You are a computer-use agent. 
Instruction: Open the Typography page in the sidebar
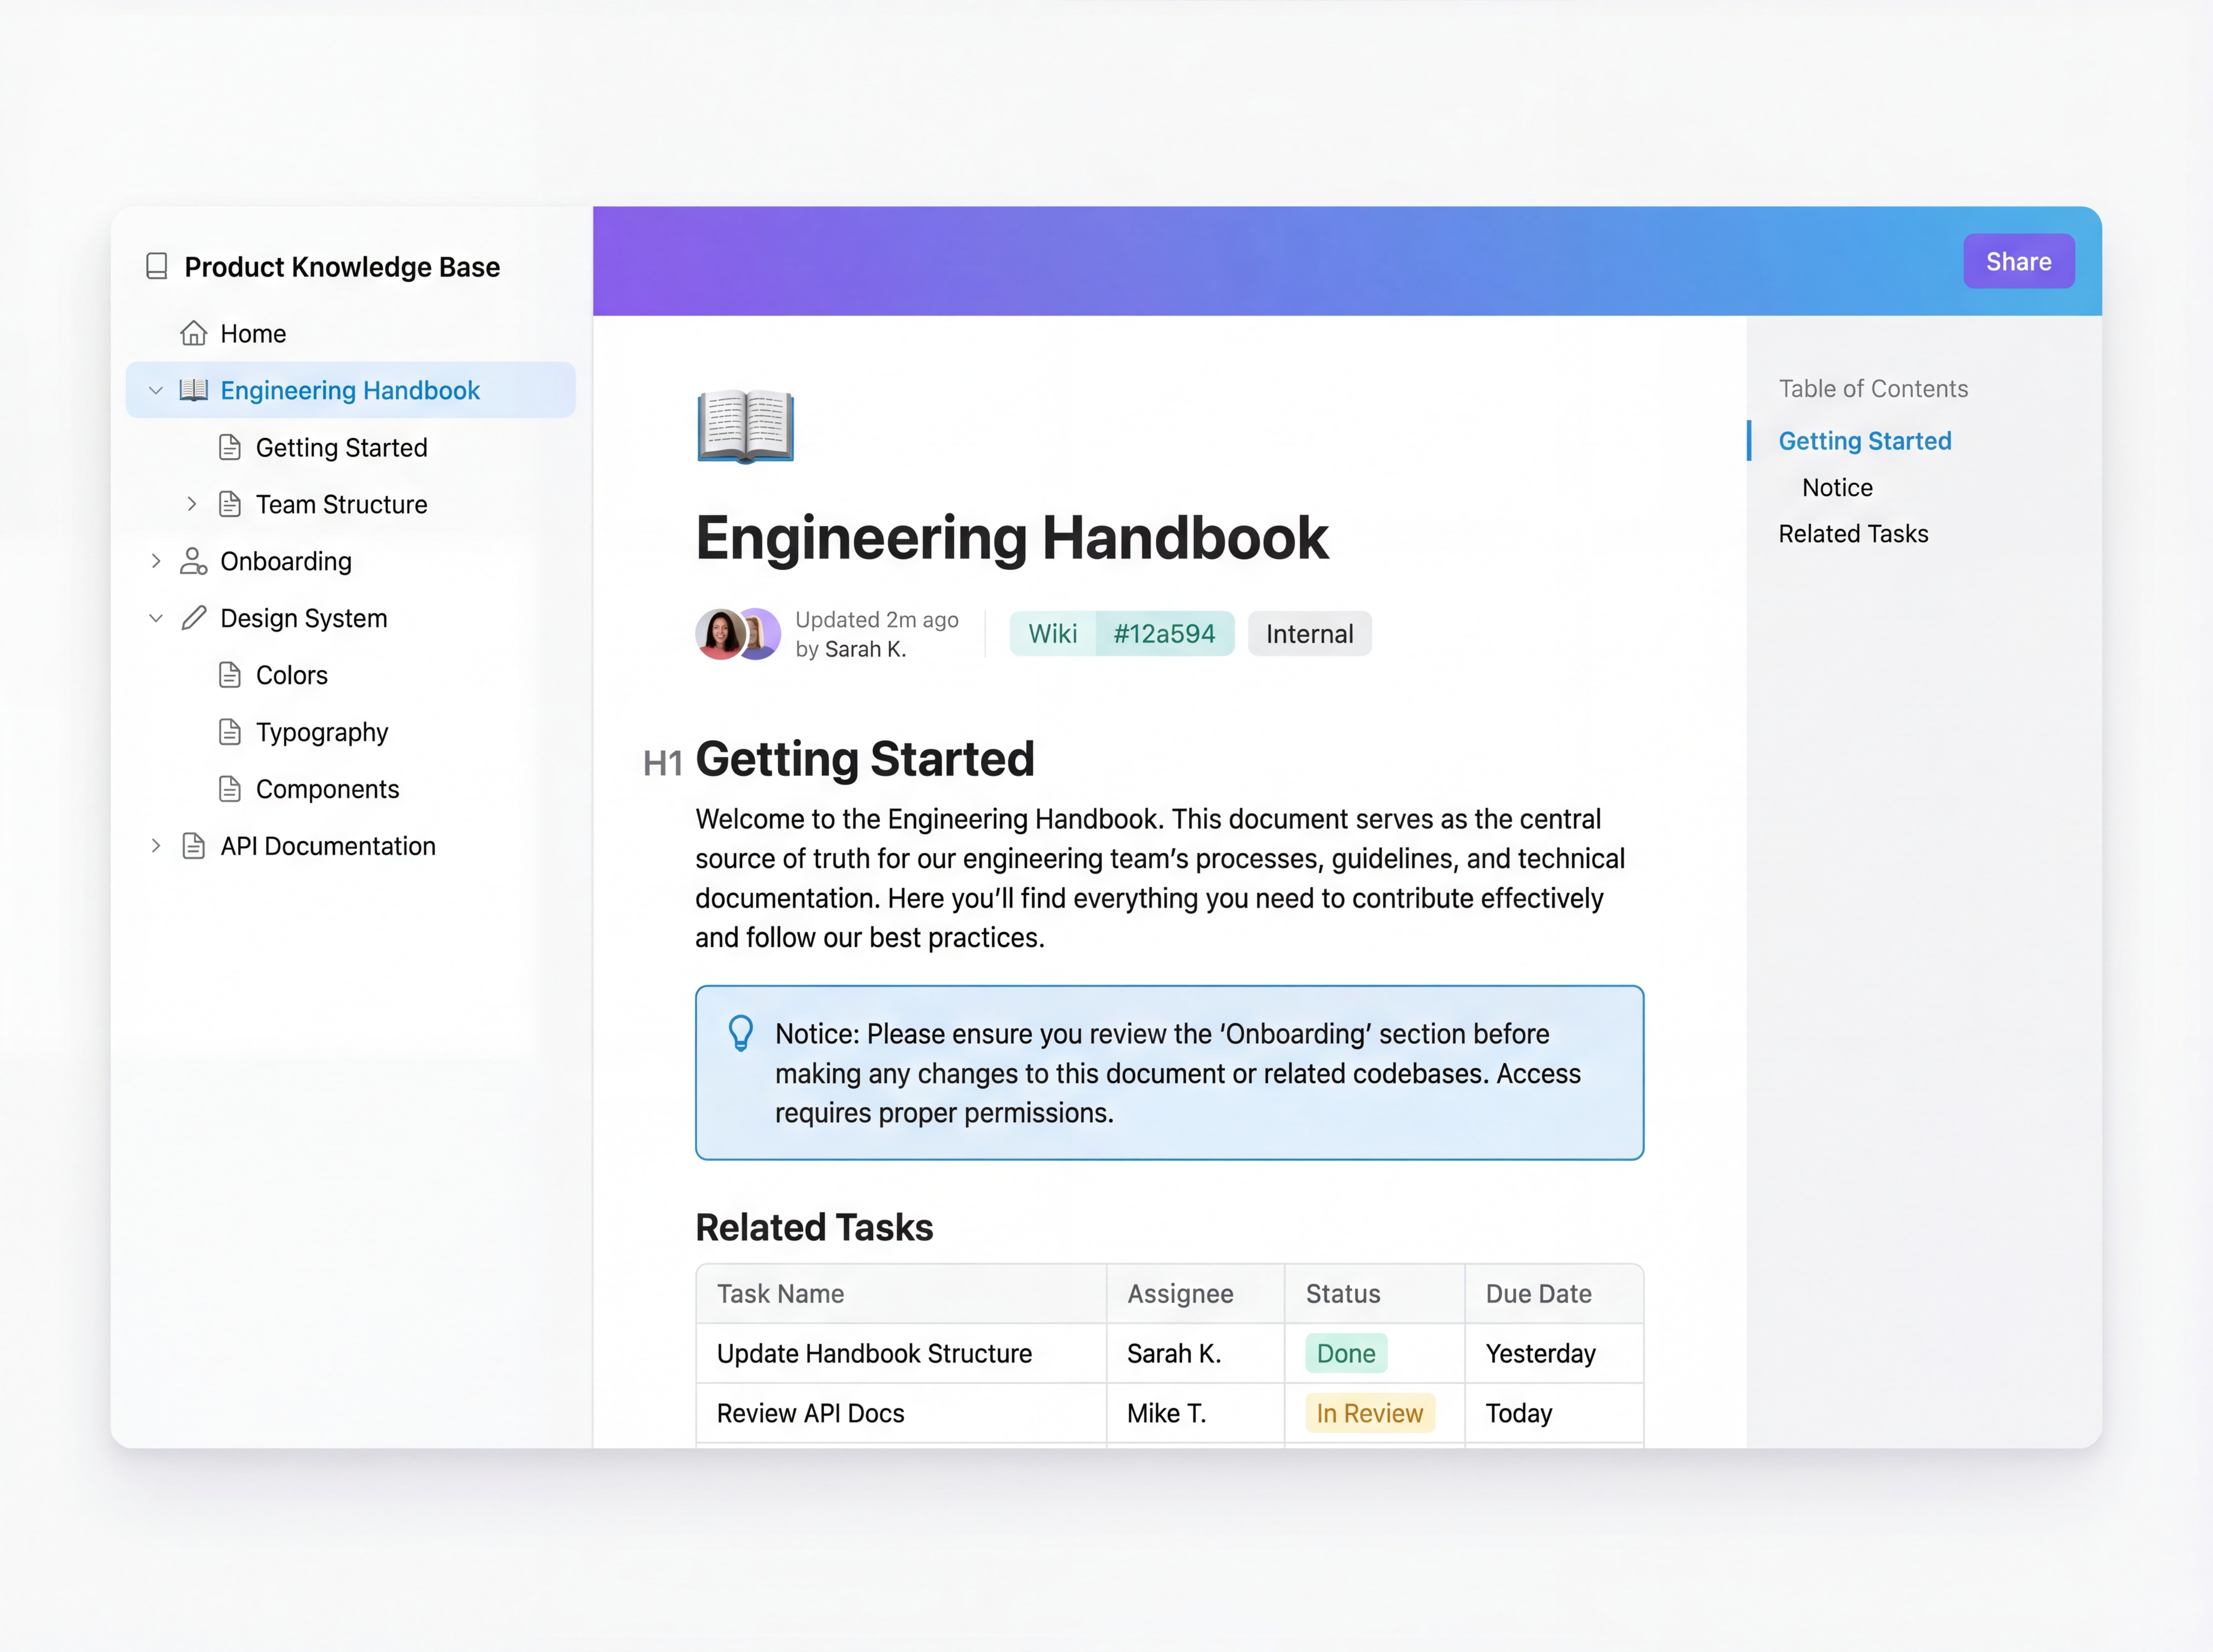pos(321,732)
